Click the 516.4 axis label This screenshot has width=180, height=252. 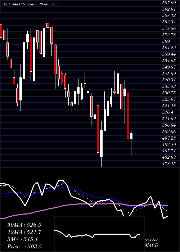tap(167, 112)
